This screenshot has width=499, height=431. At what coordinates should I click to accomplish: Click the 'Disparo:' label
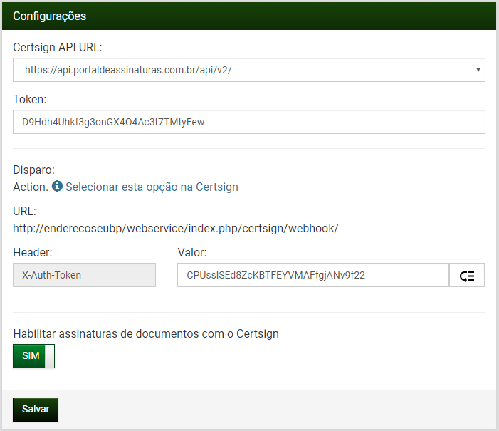click(34, 170)
